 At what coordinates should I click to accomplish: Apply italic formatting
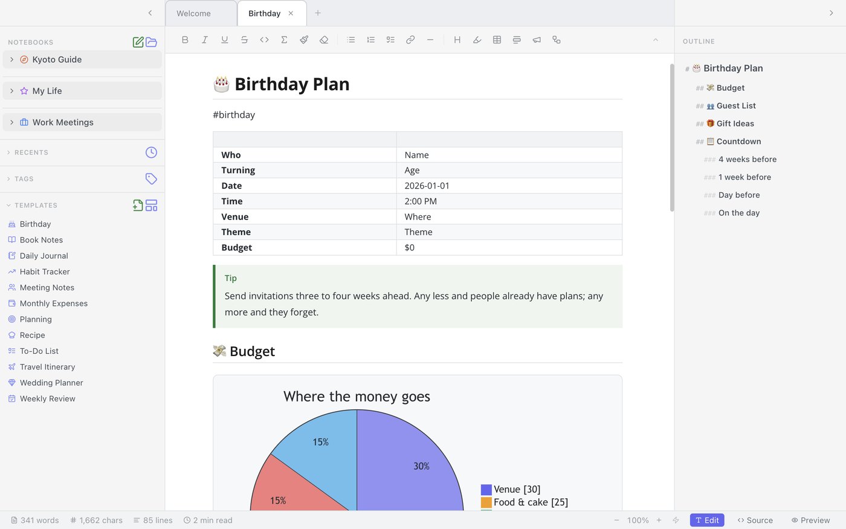(x=205, y=40)
